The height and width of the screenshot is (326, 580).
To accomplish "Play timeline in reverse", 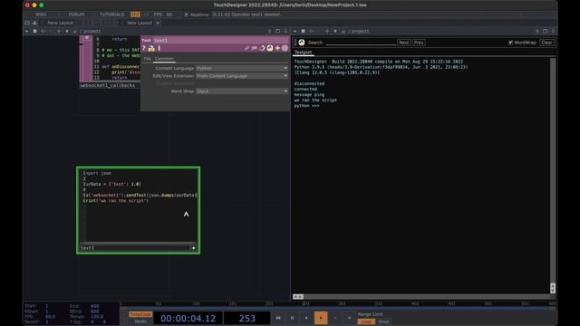I will (x=306, y=318).
